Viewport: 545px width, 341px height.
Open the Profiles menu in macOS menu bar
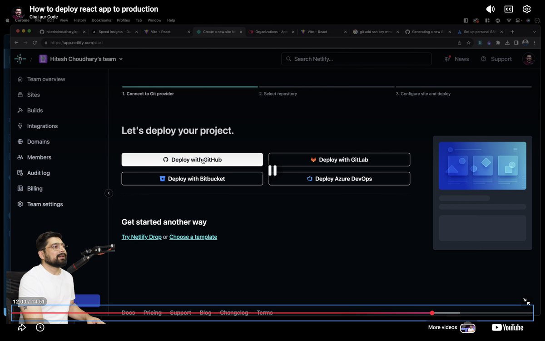[123, 20]
